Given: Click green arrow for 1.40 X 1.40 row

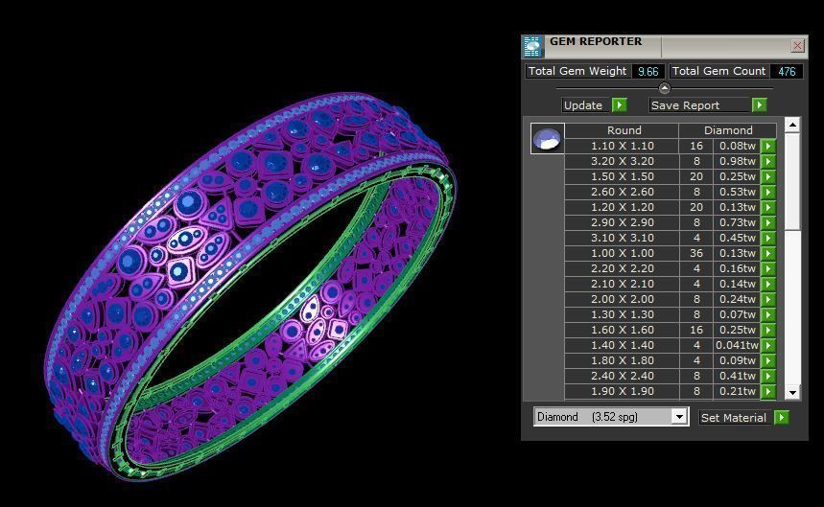Looking at the screenshot, I should point(768,345).
